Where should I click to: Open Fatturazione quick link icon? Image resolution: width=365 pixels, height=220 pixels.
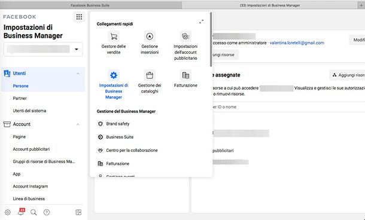click(x=185, y=75)
